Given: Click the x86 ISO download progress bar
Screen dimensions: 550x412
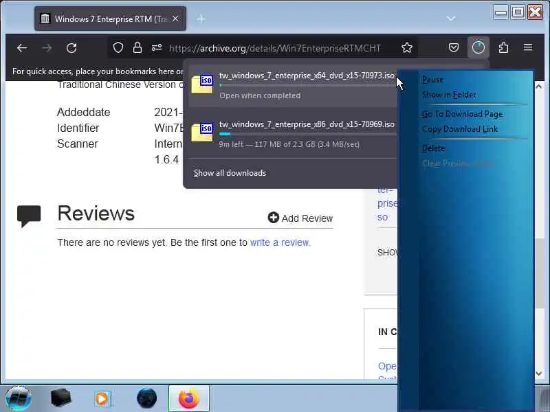Looking at the screenshot, I should (x=308, y=134).
